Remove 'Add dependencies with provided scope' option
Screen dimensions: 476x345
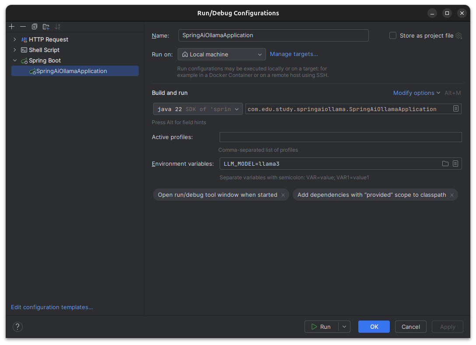[x=451, y=195]
